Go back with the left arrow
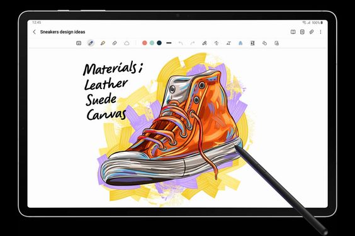 [x=35, y=32]
